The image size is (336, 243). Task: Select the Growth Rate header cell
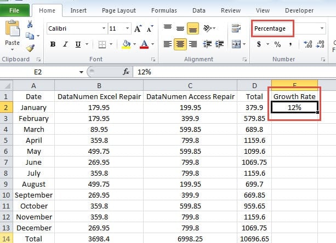[x=294, y=96]
